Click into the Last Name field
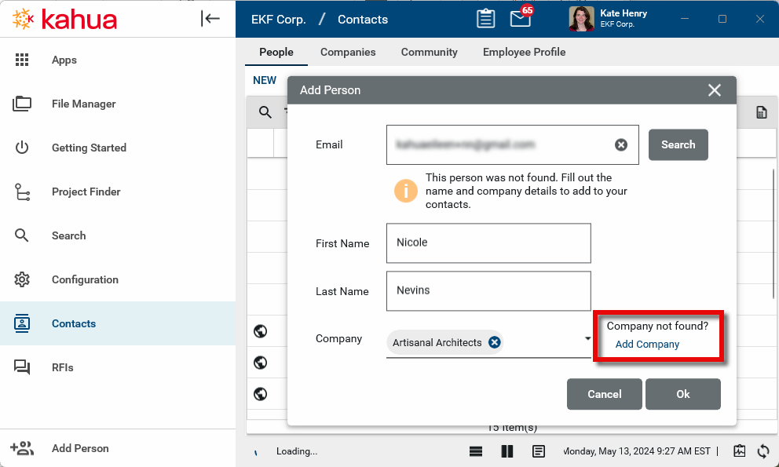This screenshot has width=779, height=467. 488,290
